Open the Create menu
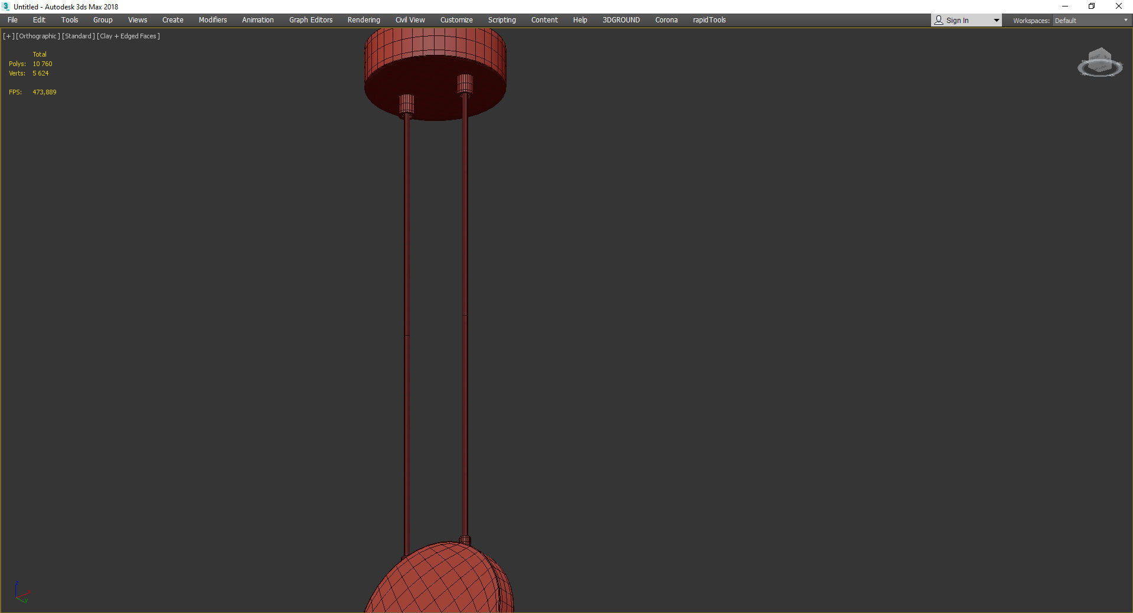 point(173,20)
